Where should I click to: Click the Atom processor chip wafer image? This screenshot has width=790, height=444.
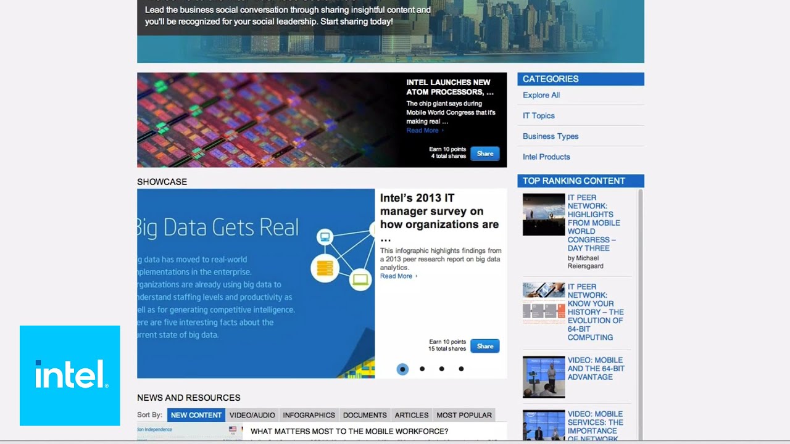pos(268,120)
